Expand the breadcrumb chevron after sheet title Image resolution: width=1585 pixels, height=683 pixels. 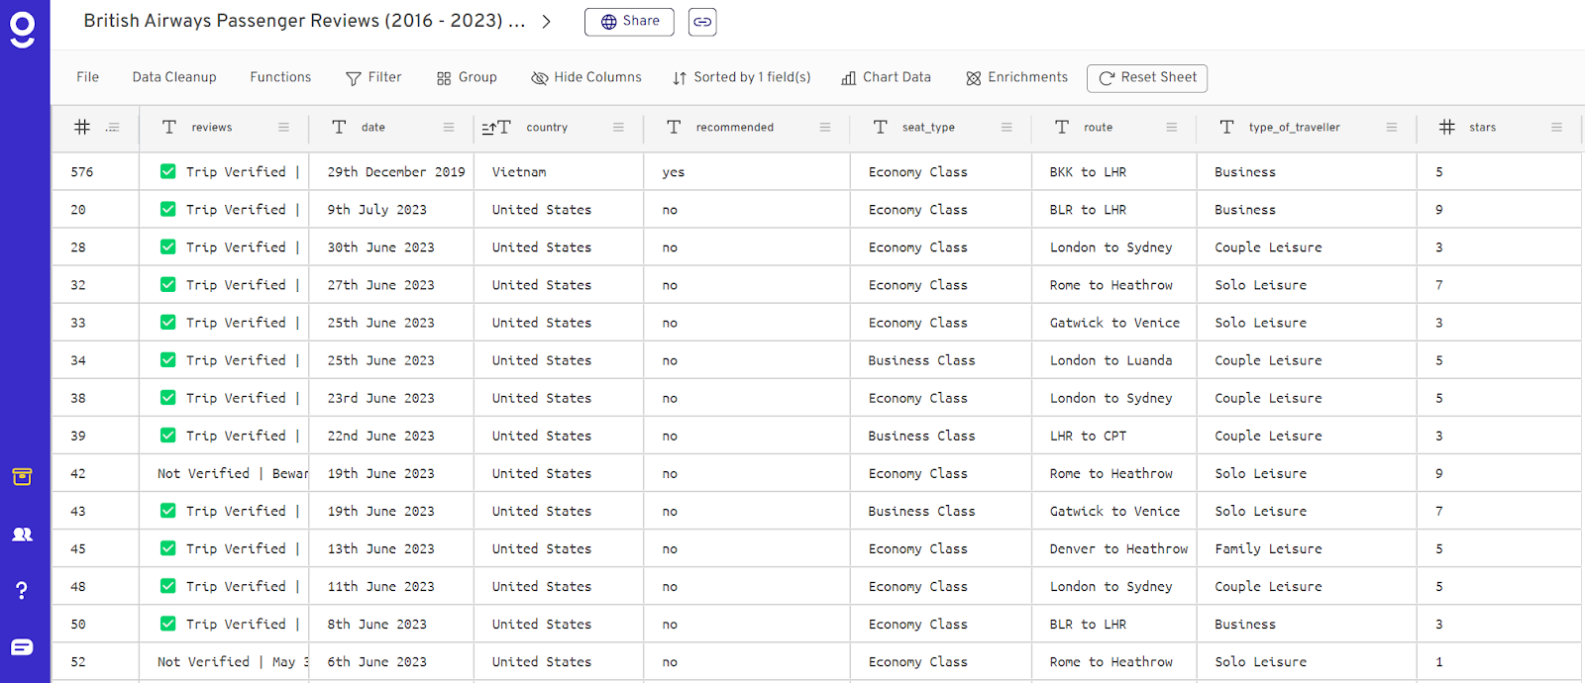tap(546, 22)
